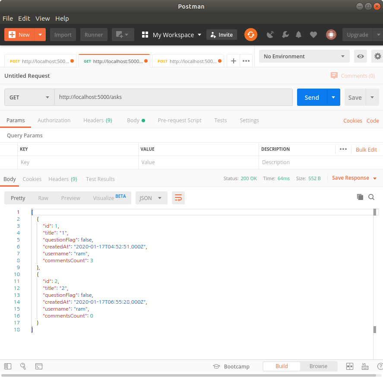Click the Save button
The width and height of the screenshot is (383, 378).
(355, 97)
